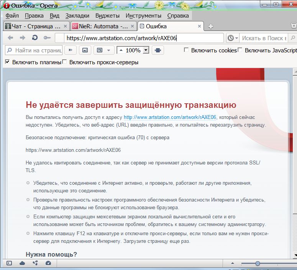Click the Opera logo in title bar
297x270 pixels.
point(6,6)
